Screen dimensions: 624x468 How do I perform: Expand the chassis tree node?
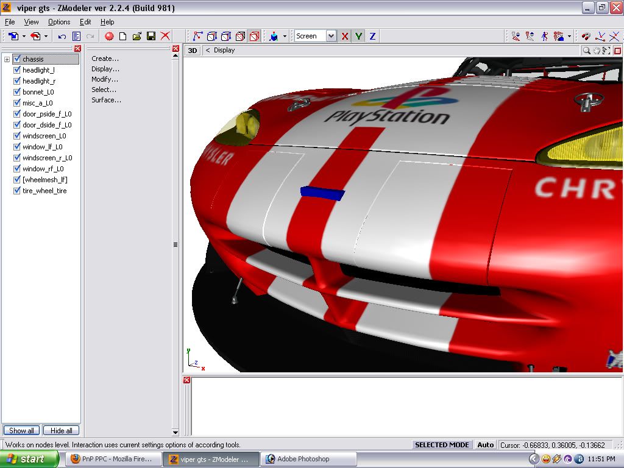(x=7, y=59)
